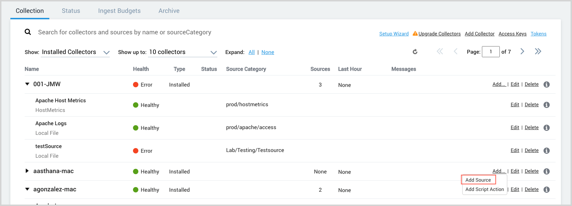This screenshot has width=572, height=206.
Task: Open the Setup Wizard link
Action: pos(394,34)
